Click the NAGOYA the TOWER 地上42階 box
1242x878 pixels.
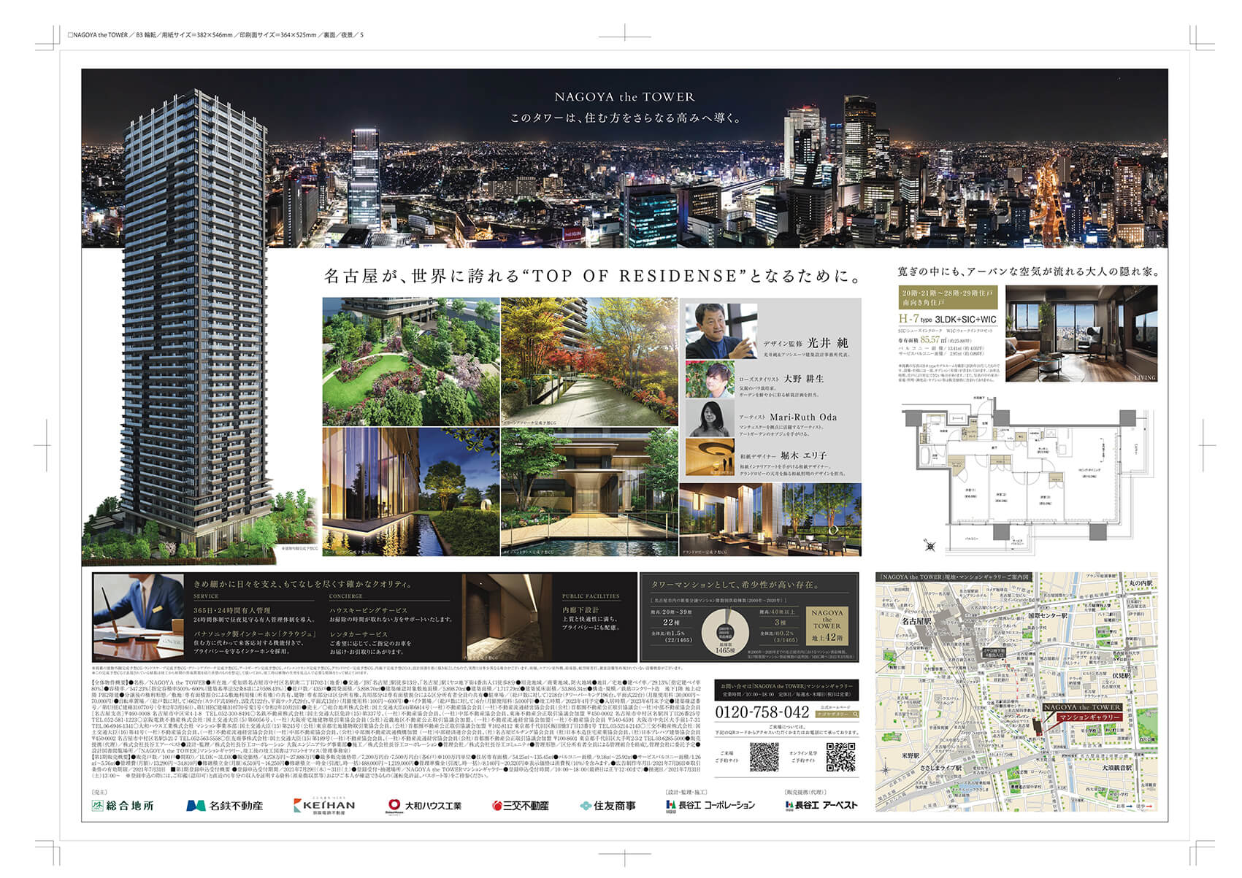coord(827,625)
